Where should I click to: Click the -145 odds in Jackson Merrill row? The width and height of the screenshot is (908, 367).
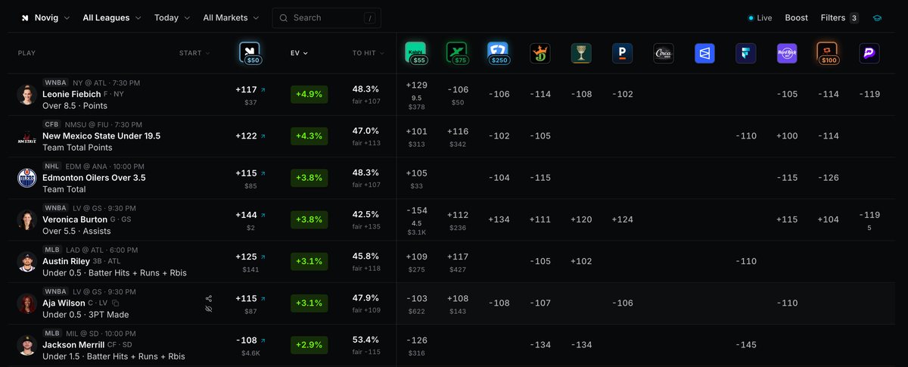(x=746, y=345)
